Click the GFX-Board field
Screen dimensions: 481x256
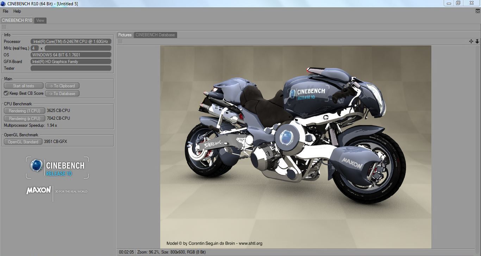click(x=71, y=62)
